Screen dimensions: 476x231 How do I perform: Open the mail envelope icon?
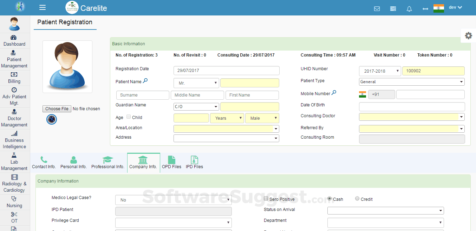377,9
